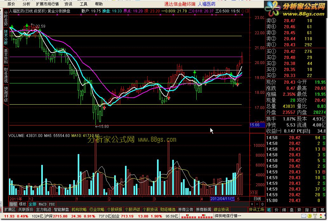328x221 pixels.
Task: Click the plus zoom button under 日线
Action: tap(252, 204)
